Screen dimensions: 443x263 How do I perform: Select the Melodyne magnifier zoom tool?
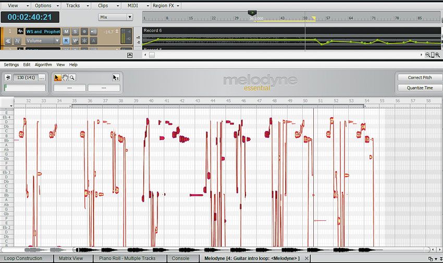pos(72,78)
